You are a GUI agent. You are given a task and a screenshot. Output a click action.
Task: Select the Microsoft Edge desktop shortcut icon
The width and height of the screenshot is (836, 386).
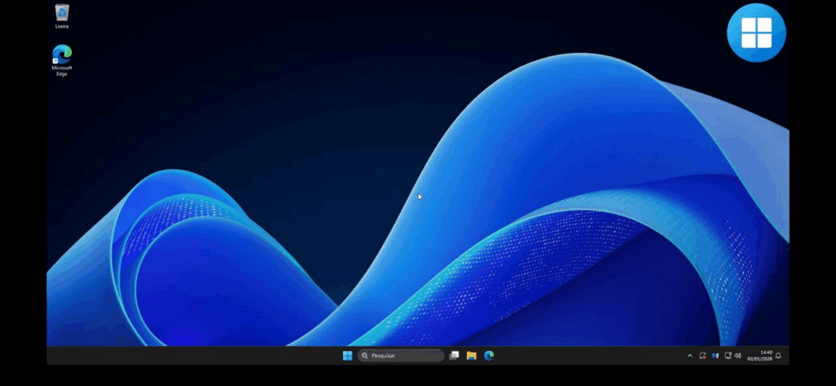62,55
